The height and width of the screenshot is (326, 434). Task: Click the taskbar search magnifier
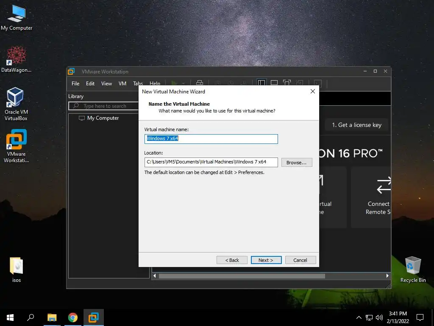31,318
